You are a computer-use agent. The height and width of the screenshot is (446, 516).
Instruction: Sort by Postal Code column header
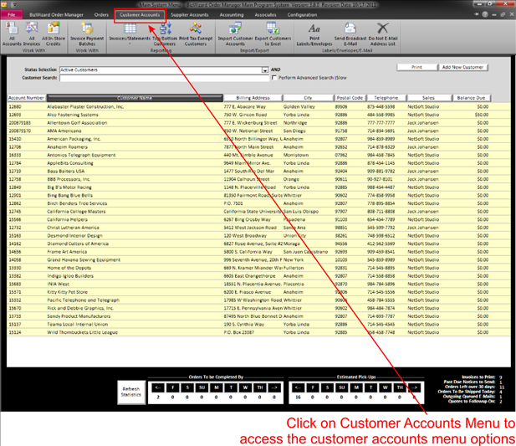(x=350, y=98)
